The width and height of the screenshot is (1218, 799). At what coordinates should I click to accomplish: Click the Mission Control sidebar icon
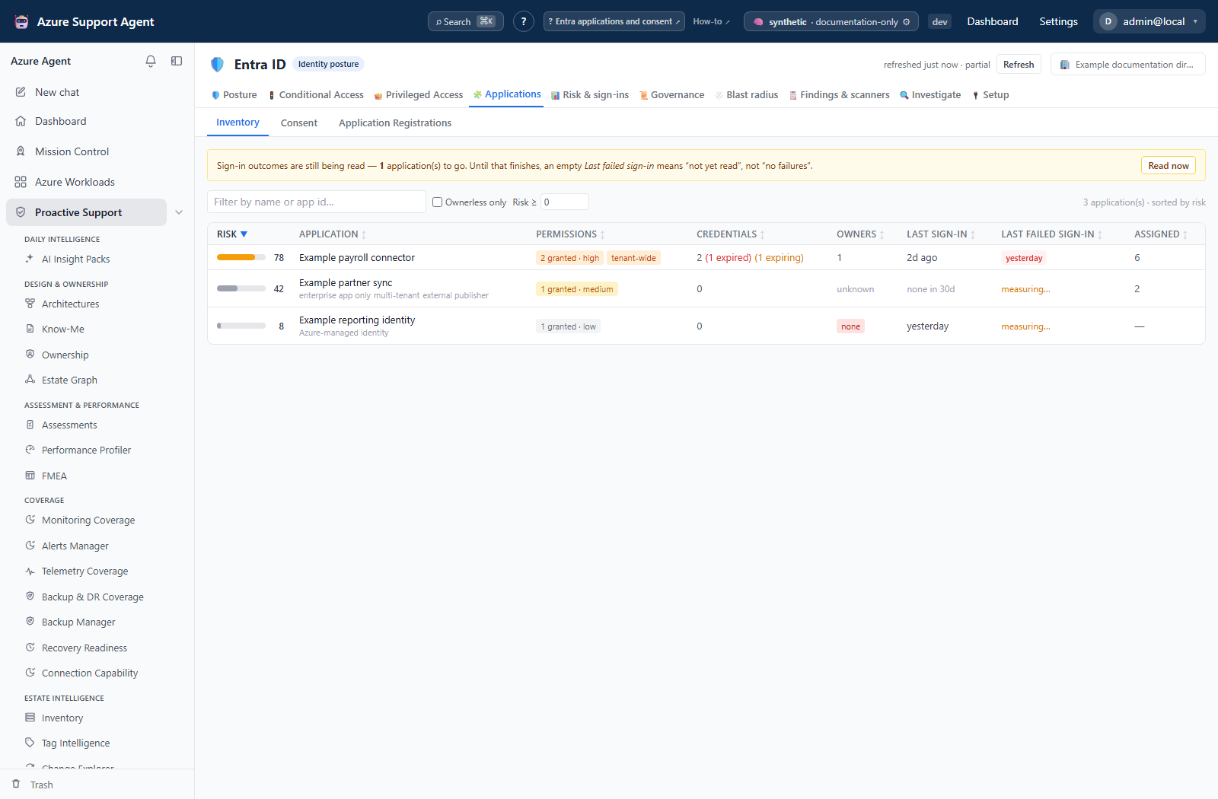[21, 151]
